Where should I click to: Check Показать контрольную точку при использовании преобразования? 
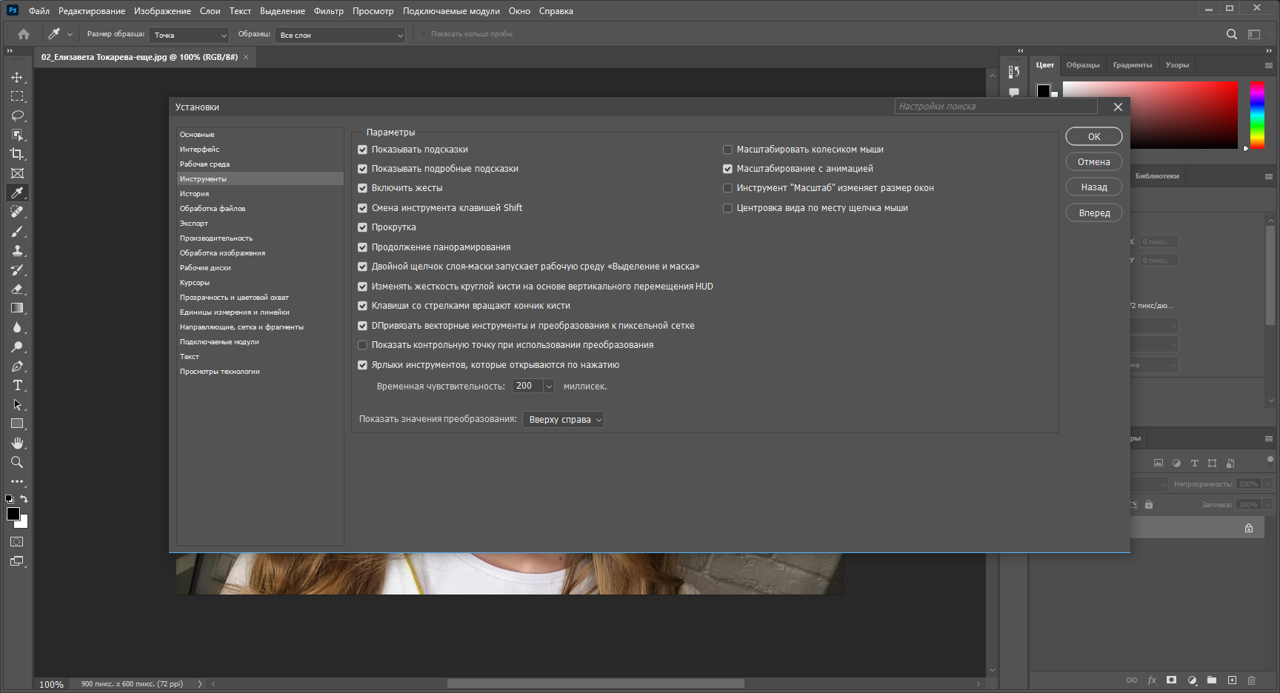click(x=363, y=345)
